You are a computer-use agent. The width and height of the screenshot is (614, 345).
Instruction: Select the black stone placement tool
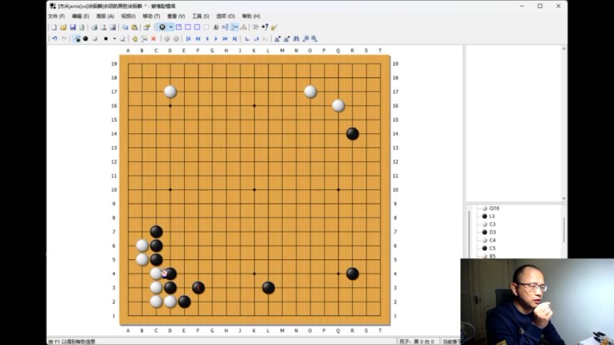coord(86,39)
